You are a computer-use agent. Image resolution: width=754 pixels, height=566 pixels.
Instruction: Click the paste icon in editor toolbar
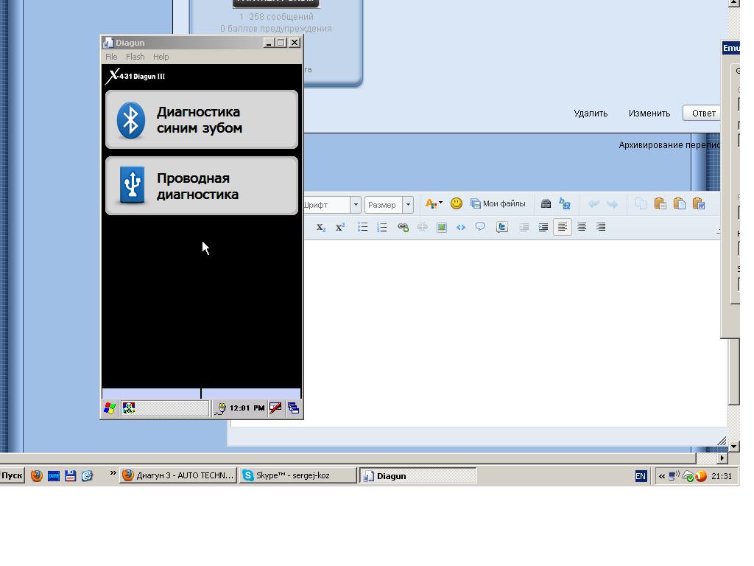point(660,203)
